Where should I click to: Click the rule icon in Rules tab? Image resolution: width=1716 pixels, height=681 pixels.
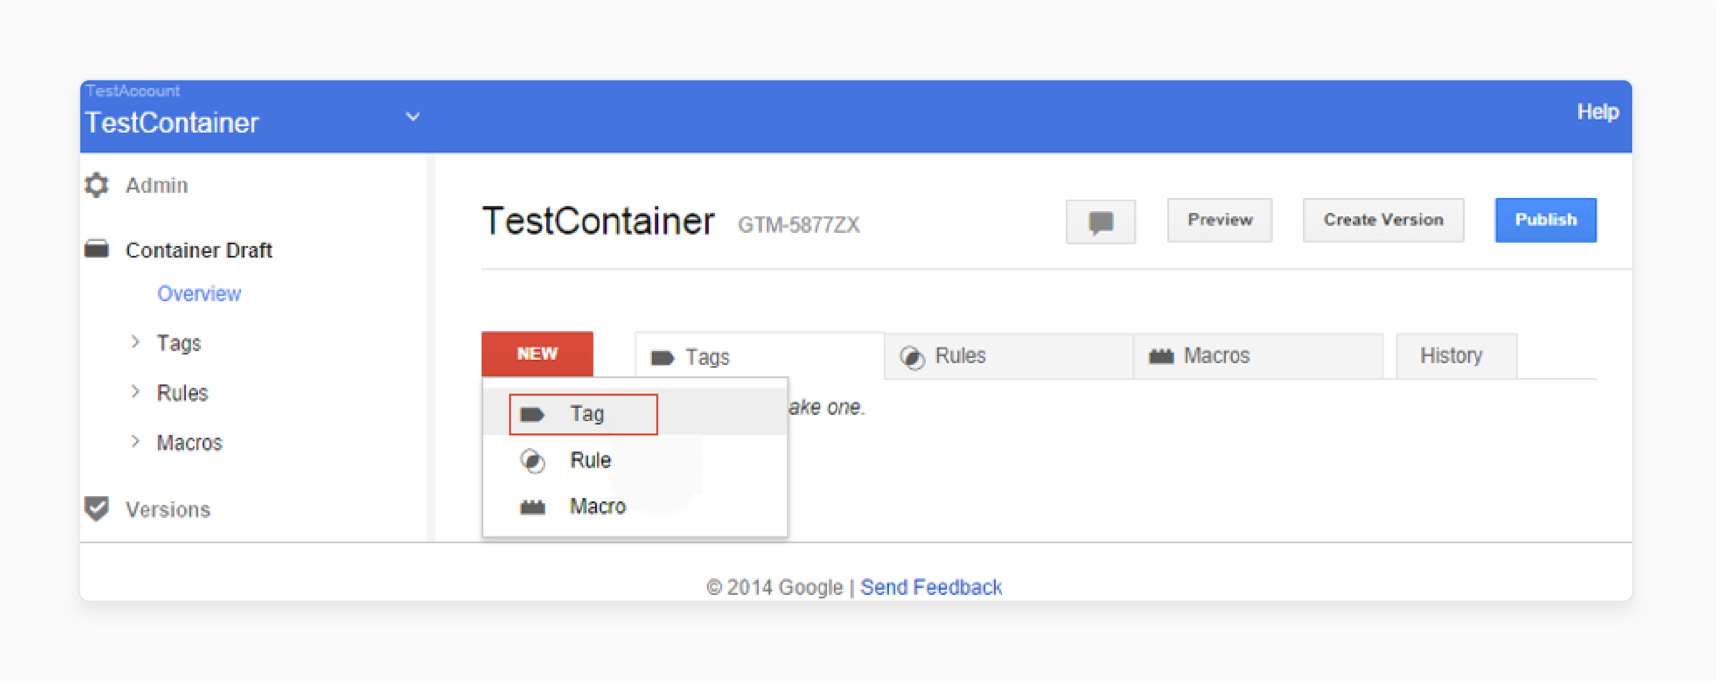[912, 357]
